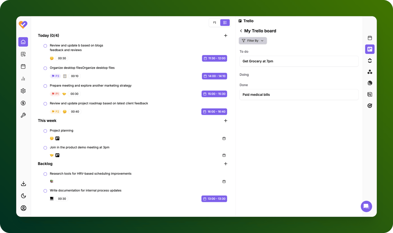
Task: Open billing via the dollar icon
Action: tap(23, 103)
